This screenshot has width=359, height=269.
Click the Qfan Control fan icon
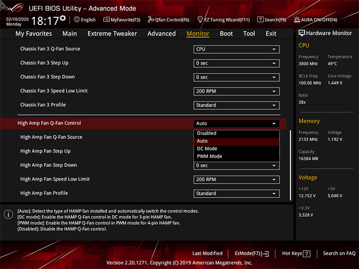tap(151, 19)
